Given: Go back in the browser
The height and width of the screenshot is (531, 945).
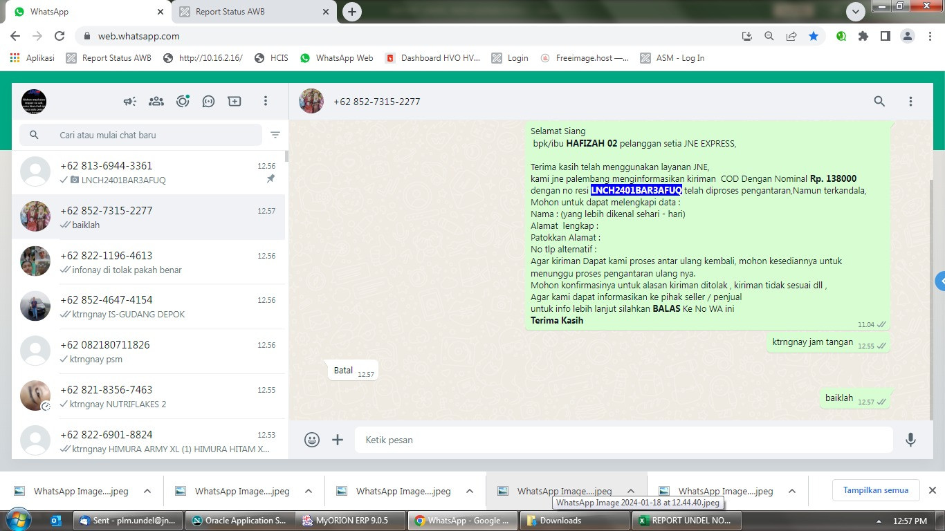Looking at the screenshot, I should [15, 36].
